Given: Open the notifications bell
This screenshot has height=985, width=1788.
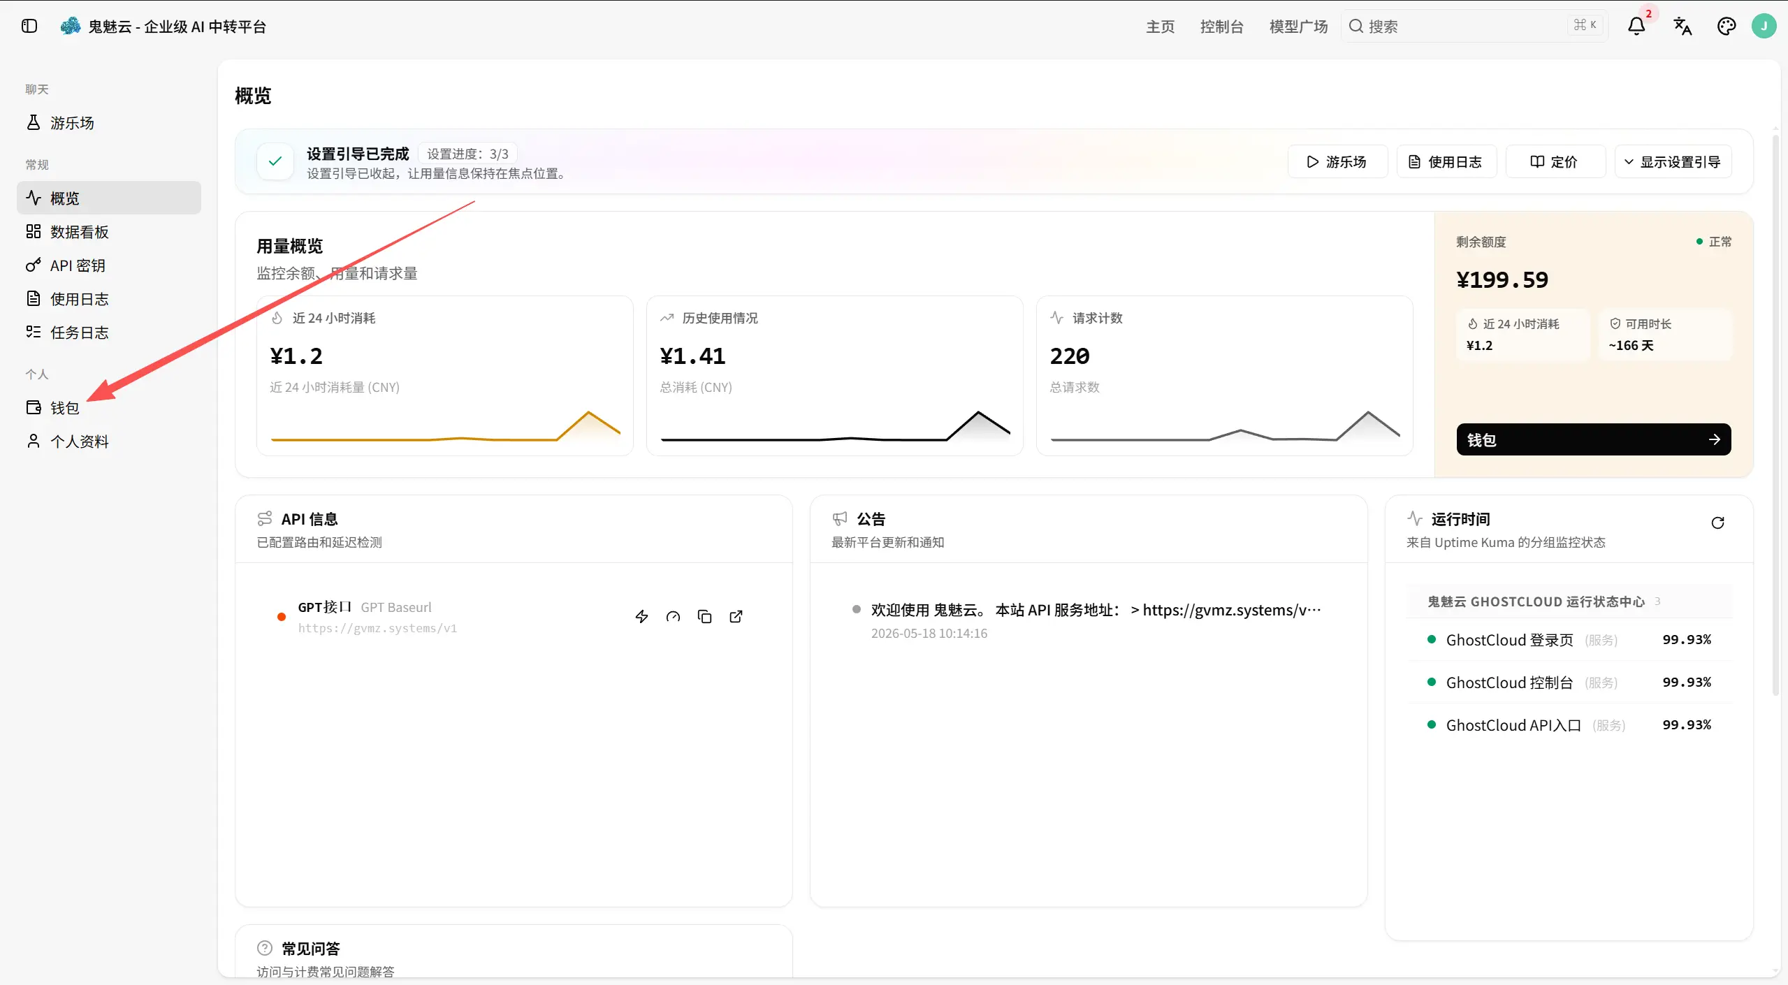Looking at the screenshot, I should 1636,27.
